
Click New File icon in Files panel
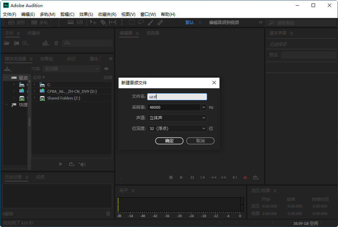[x=25, y=43]
